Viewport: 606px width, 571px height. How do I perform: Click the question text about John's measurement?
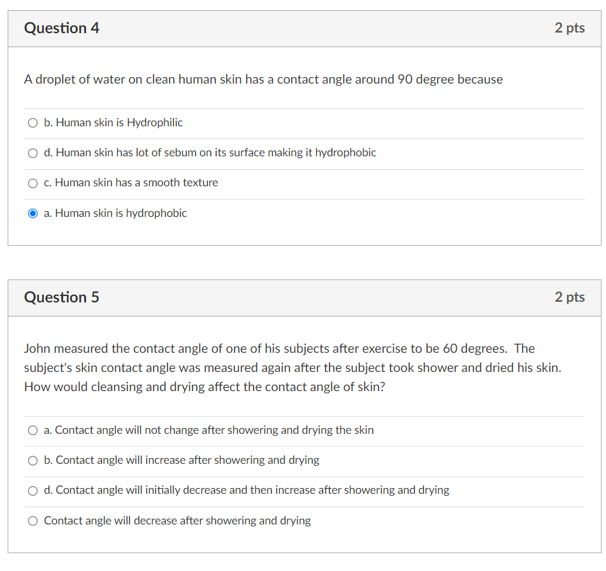click(292, 367)
